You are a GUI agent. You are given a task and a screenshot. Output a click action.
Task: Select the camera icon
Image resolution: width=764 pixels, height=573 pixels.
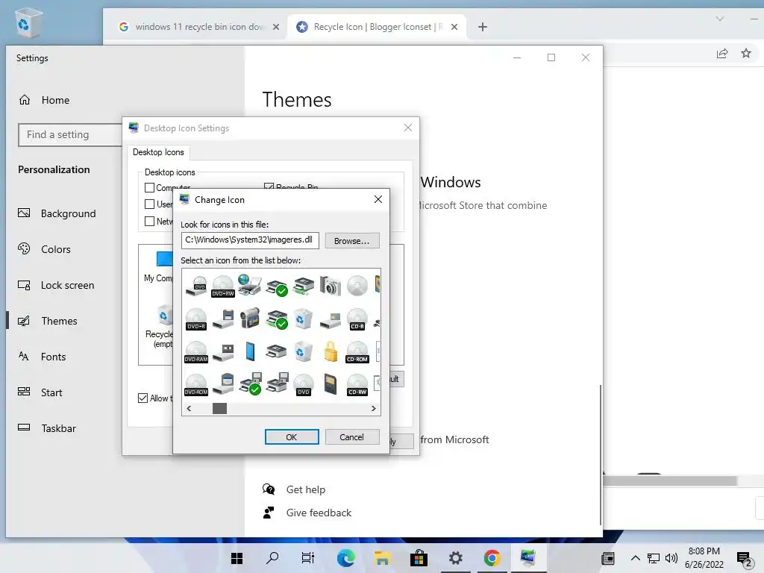tap(331, 286)
